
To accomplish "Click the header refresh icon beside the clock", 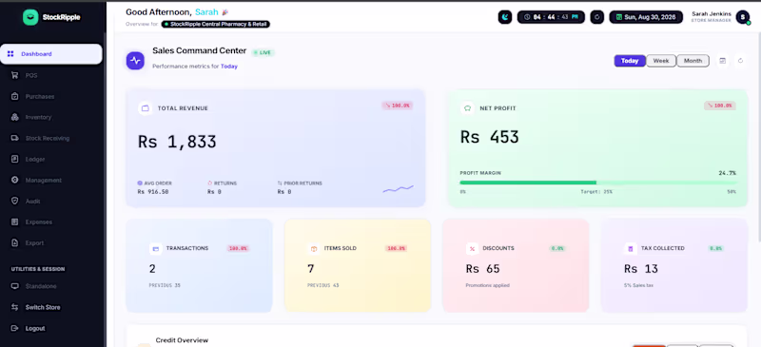I will click(597, 17).
